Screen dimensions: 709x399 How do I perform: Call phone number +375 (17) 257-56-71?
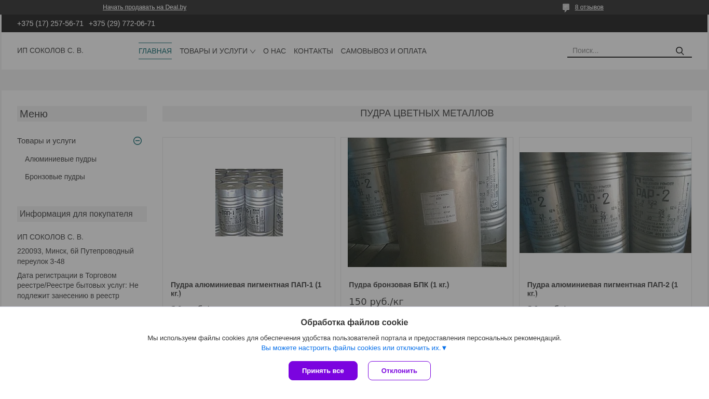(x=50, y=23)
